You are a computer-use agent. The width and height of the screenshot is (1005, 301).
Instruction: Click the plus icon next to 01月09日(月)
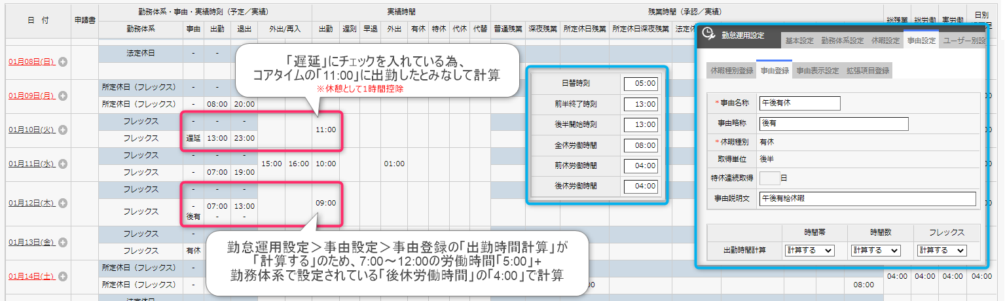[64, 96]
